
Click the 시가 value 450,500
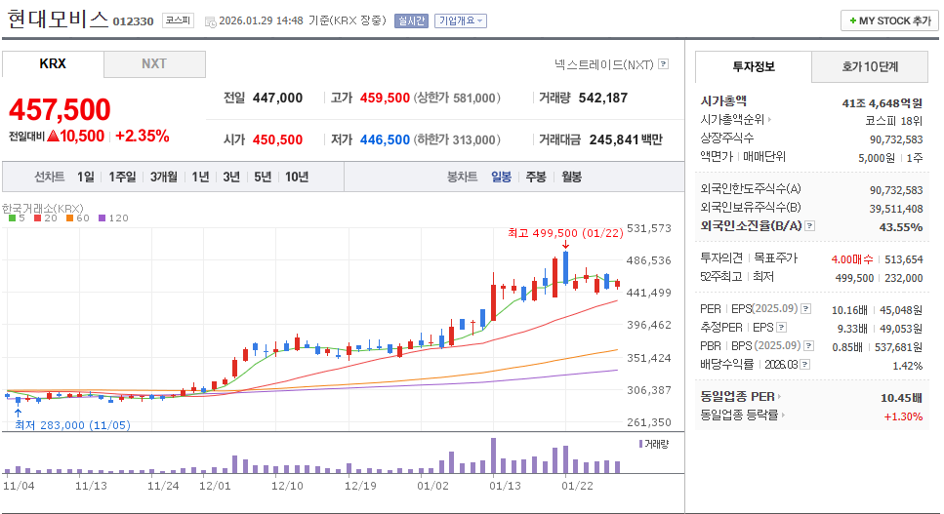(x=277, y=140)
